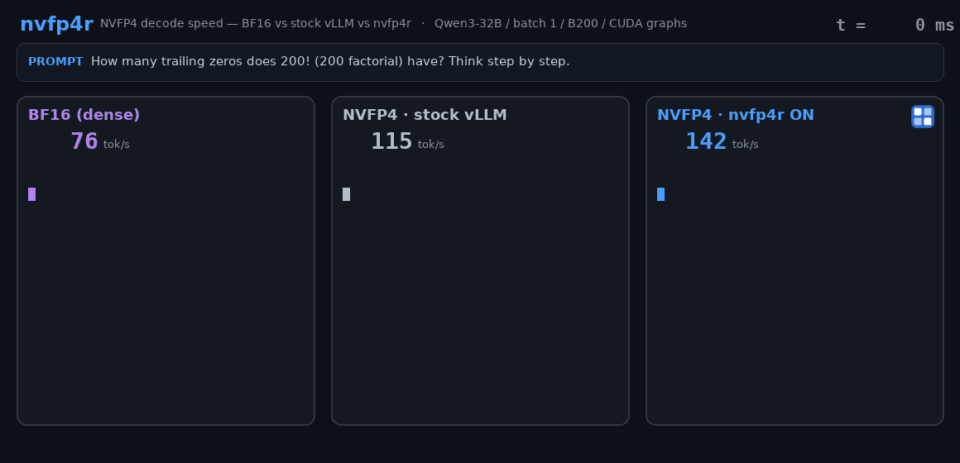
Task: Click the 76 tok/s value
Action: point(100,142)
